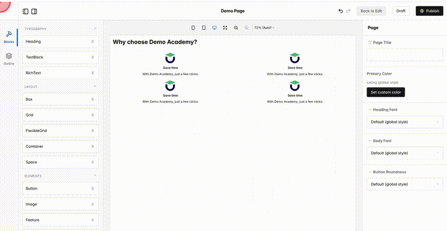447x231 pixels.
Task: Click the Page Title input field
Action: (x=405, y=55)
